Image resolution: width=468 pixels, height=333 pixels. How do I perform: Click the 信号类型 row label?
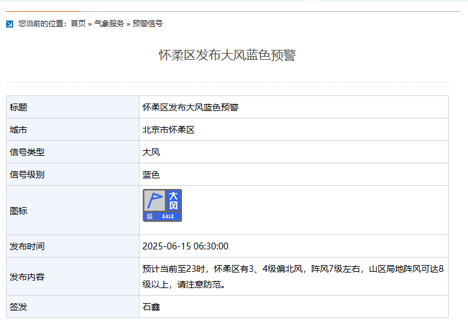(27, 152)
